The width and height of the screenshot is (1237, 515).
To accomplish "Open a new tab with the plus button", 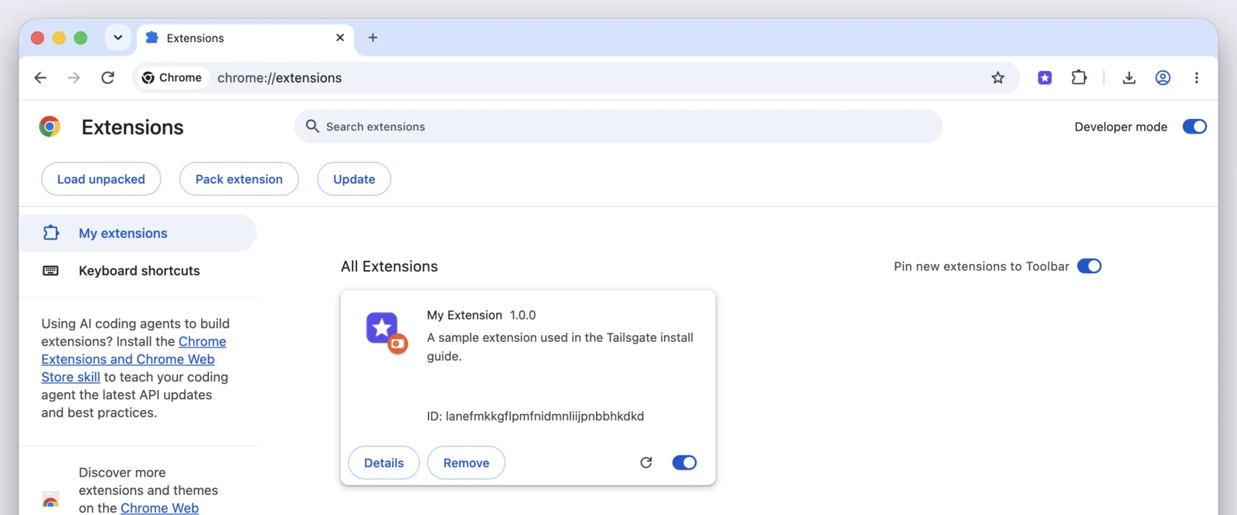I will pyautogui.click(x=373, y=38).
